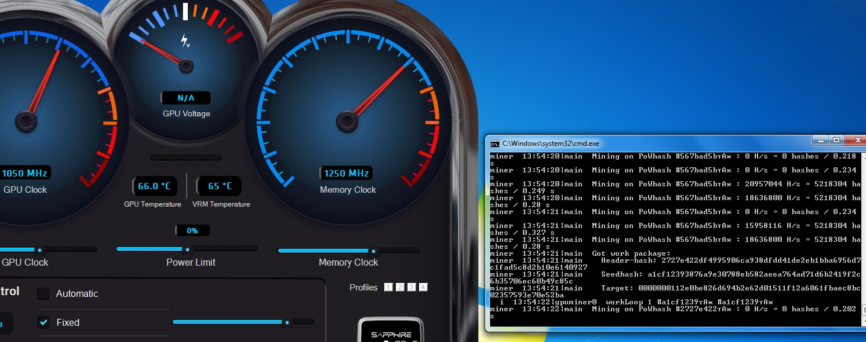
Task: Click the Memory Clock slider handle
Action: (373, 252)
